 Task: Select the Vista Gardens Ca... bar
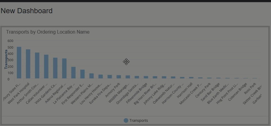[x=55, y=68]
